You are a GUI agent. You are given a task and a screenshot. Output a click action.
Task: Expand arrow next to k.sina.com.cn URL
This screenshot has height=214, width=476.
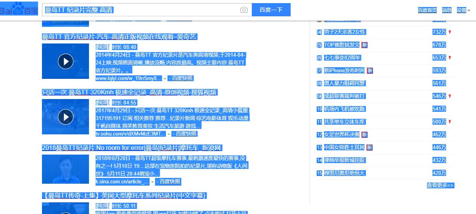point(152,182)
